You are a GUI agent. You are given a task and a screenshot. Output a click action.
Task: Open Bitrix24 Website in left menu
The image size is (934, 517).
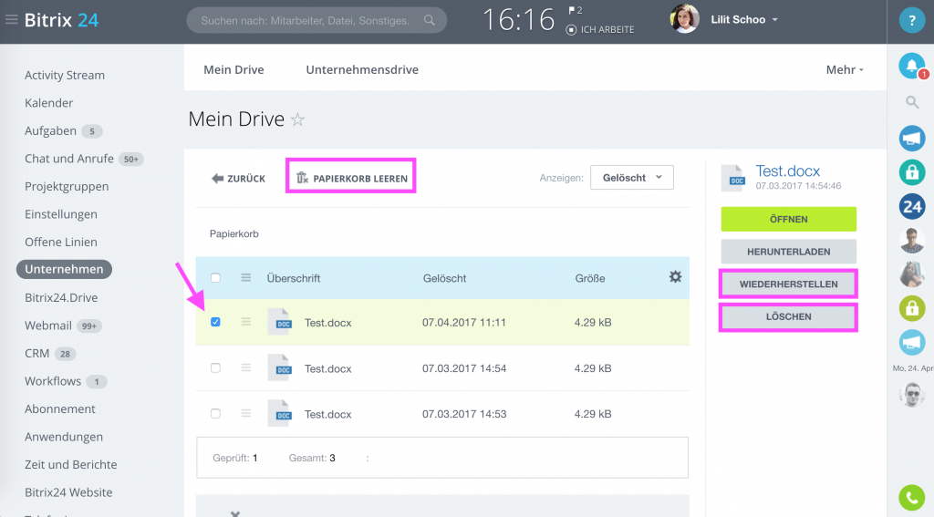(x=68, y=492)
